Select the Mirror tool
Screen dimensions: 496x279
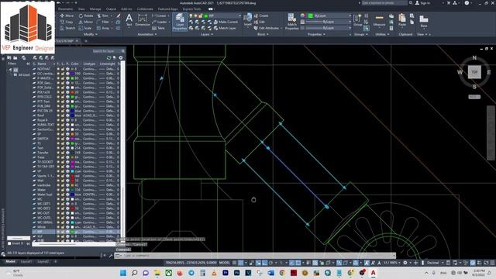click(86, 22)
